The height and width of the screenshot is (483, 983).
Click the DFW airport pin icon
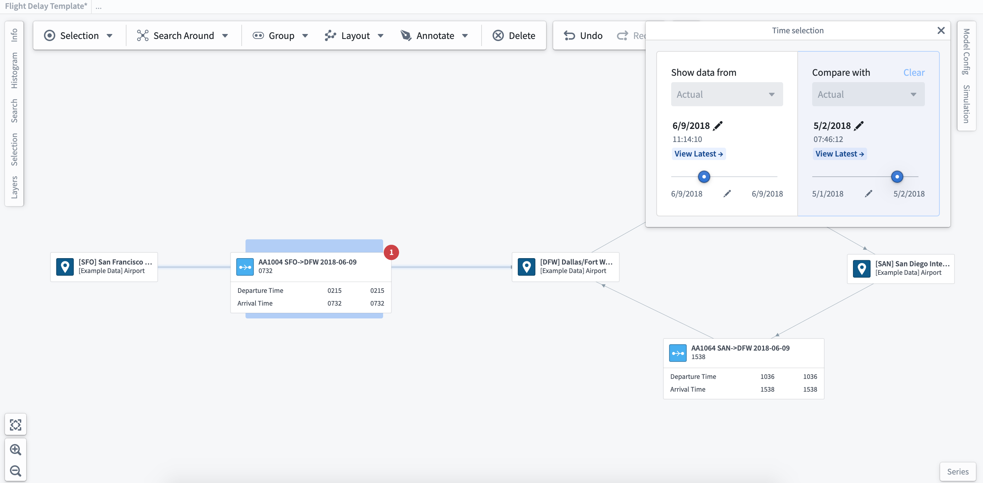[526, 267]
